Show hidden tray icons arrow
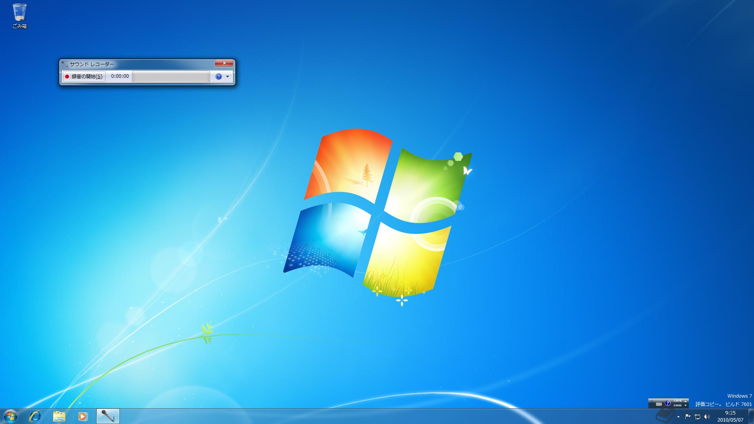Screen dimensions: 754x424 678,417
